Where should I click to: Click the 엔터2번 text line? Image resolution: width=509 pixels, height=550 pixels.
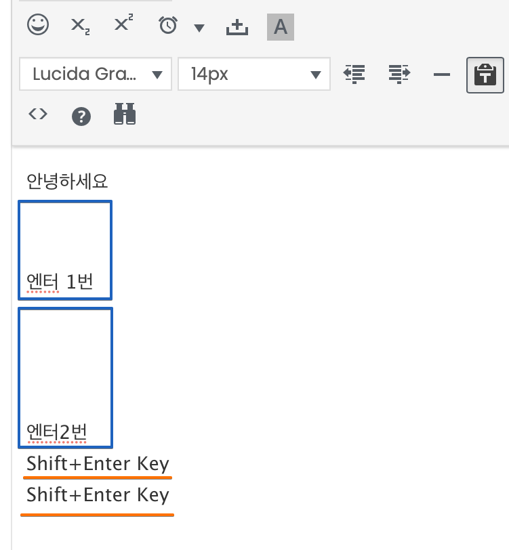coord(56,432)
